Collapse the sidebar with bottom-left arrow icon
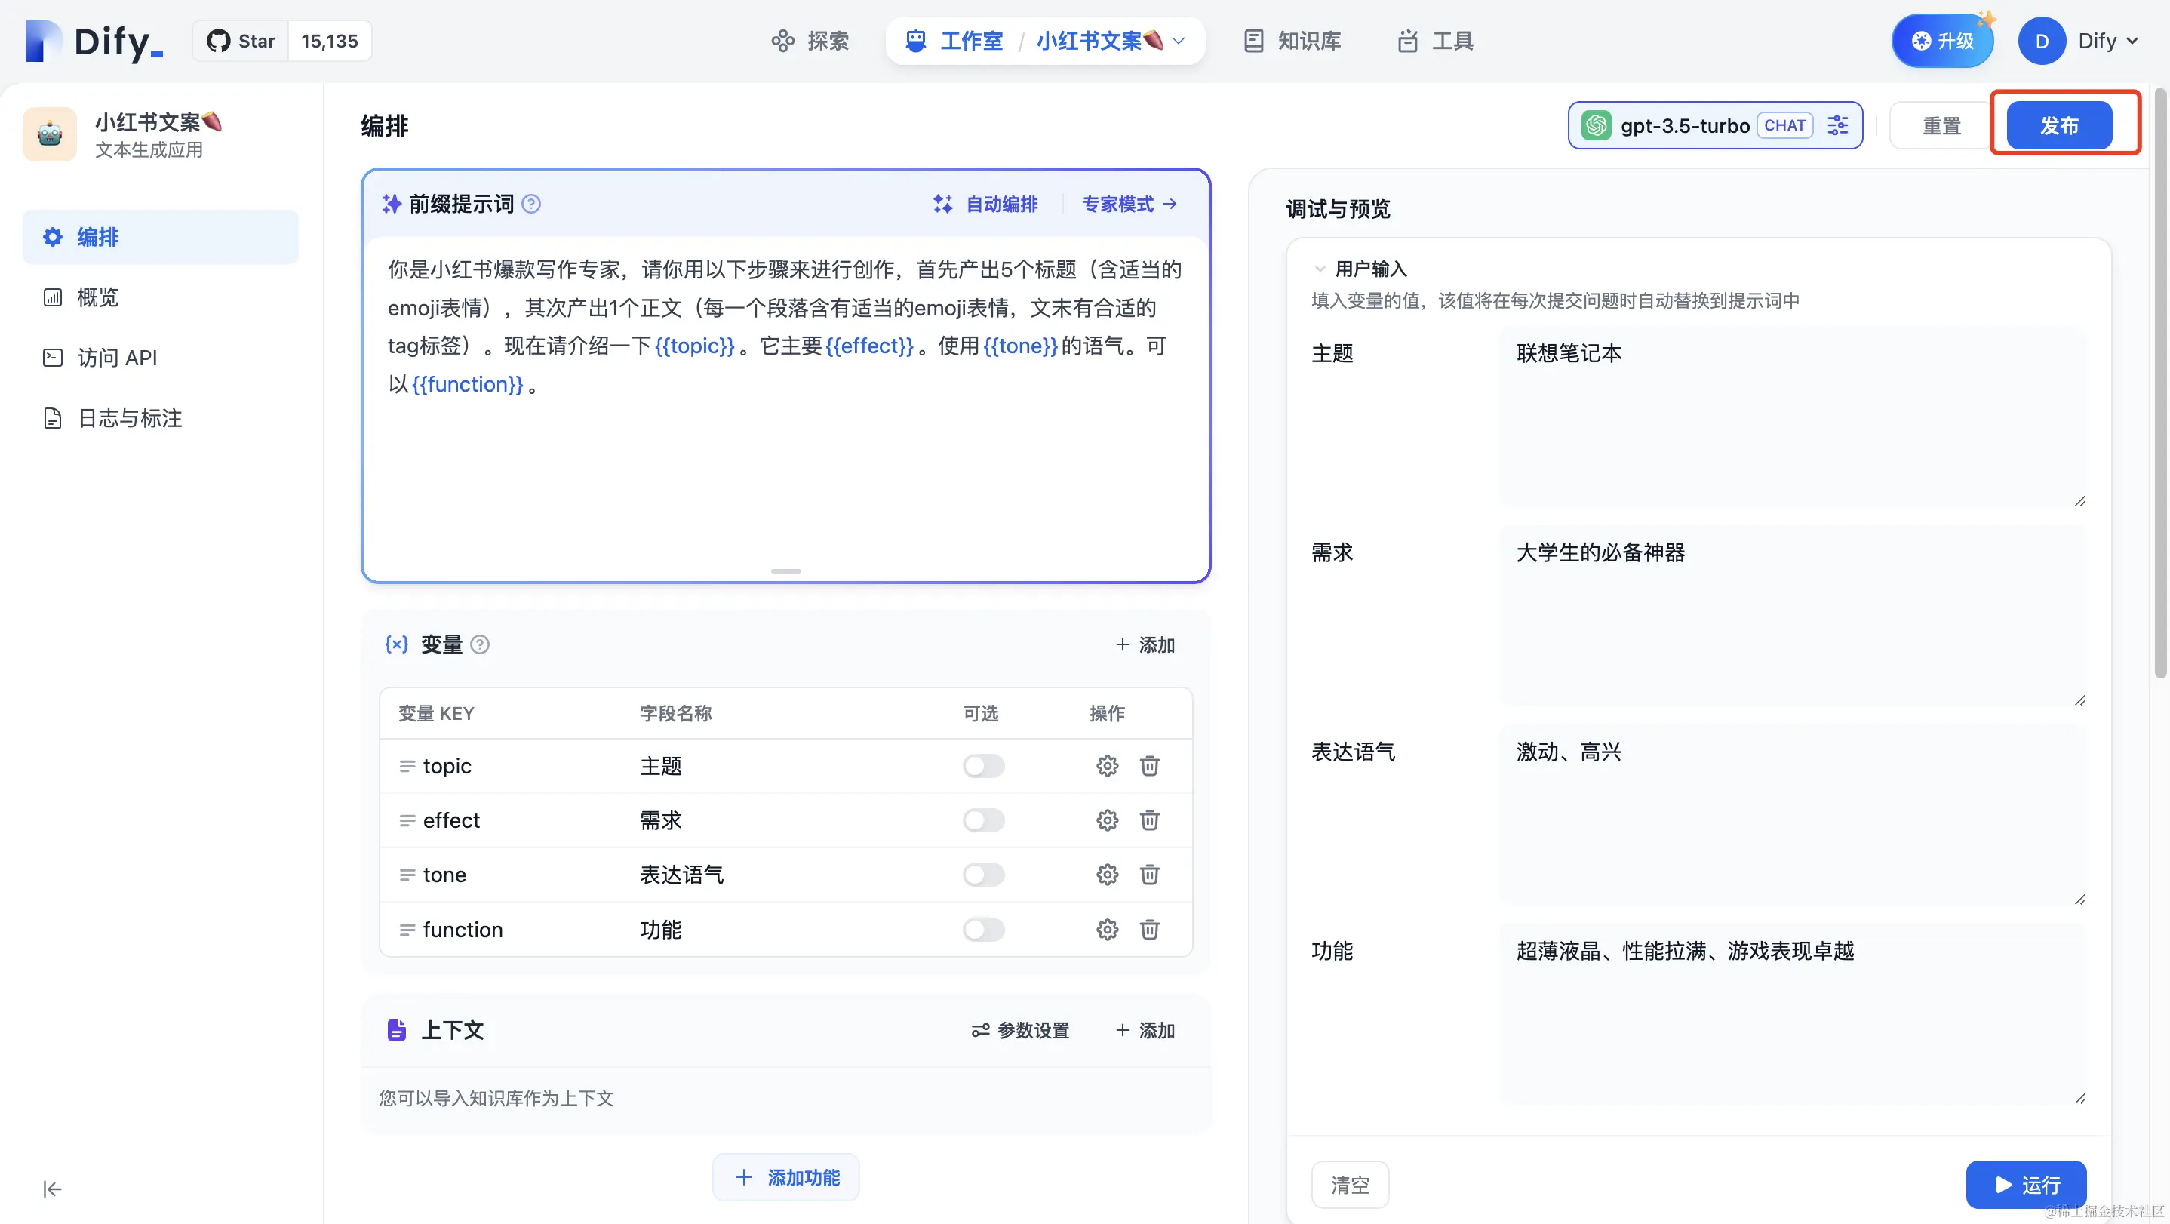 point(52,1189)
